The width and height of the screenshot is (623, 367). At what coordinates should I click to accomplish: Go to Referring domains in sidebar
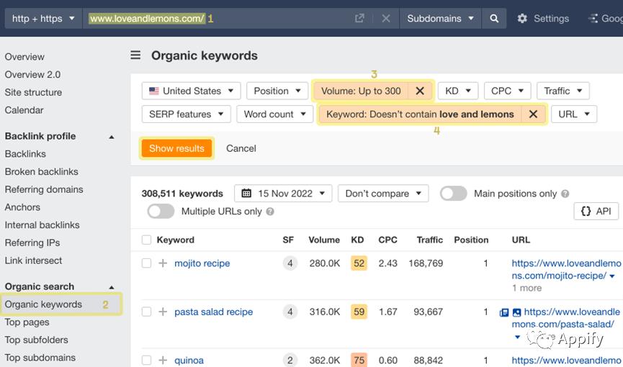click(x=44, y=189)
